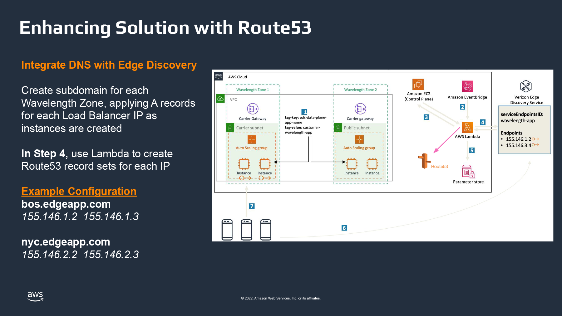This screenshot has height=316, width=562.
Task: Click the green VPC cloud icon
Action: pos(220,99)
